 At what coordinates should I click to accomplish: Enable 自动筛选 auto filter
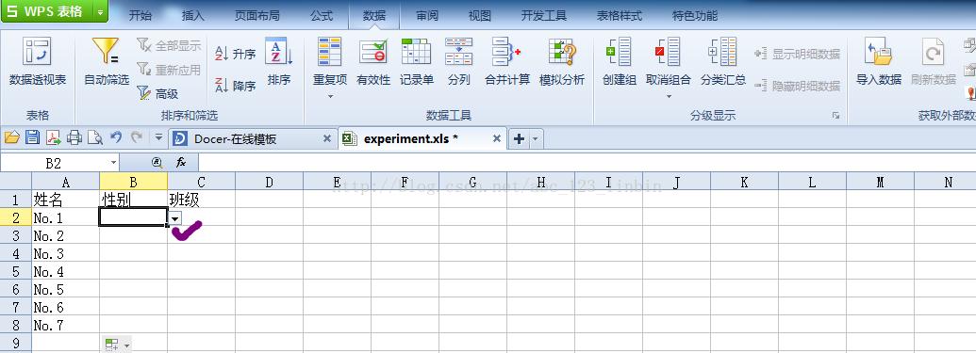[107, 61]
